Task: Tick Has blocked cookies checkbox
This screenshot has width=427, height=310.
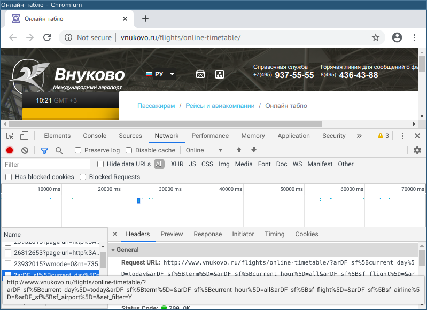Action: [x=9, y=177]
